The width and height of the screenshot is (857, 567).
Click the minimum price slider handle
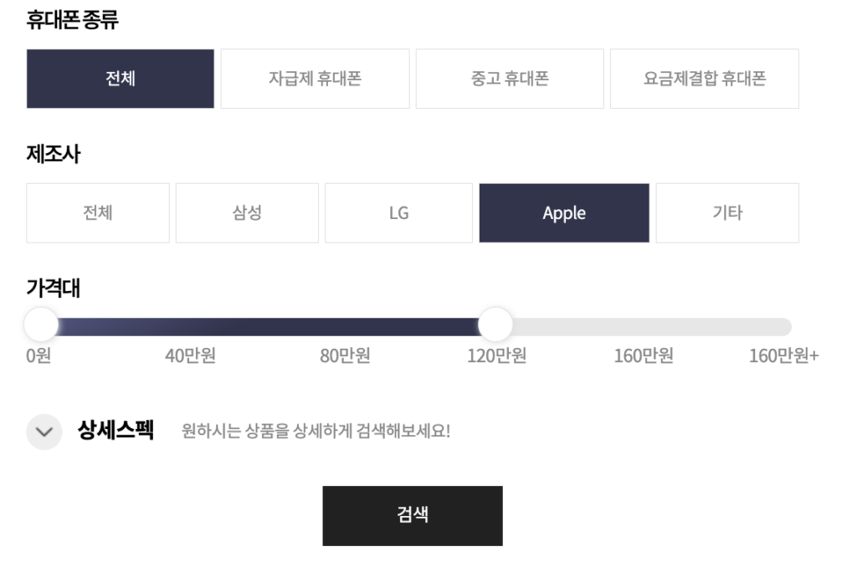pos(41,324)
